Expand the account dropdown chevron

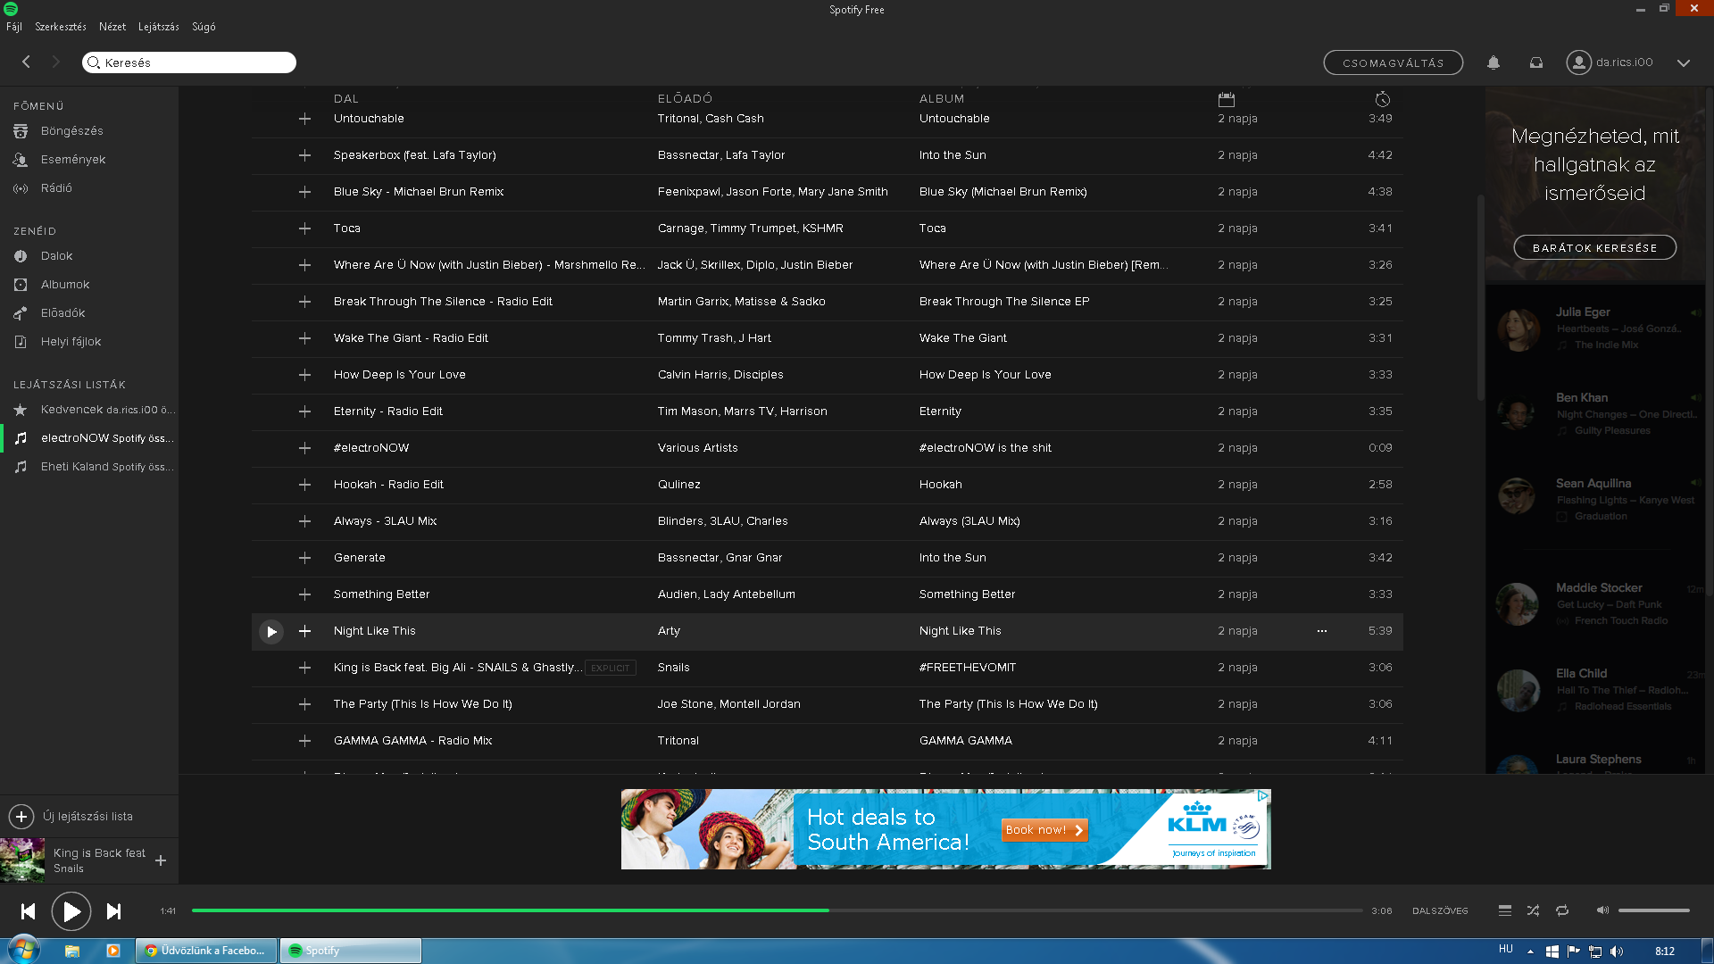pos(1684,62)
